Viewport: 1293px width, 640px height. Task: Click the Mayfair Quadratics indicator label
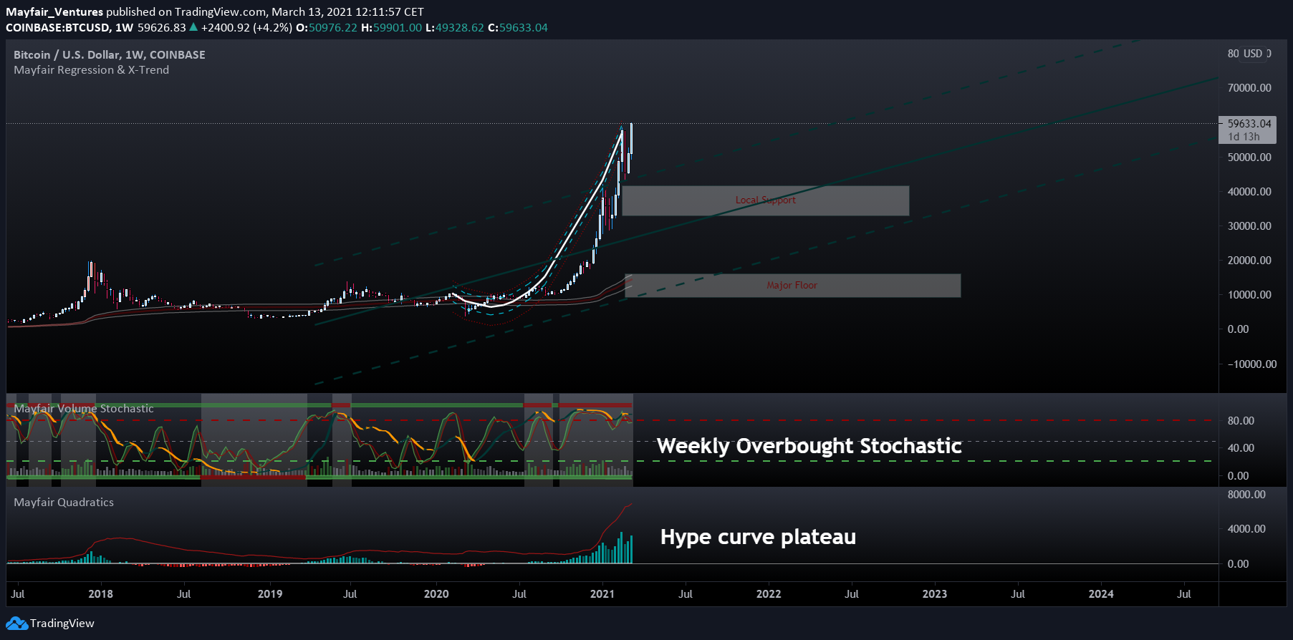(64, 503)
